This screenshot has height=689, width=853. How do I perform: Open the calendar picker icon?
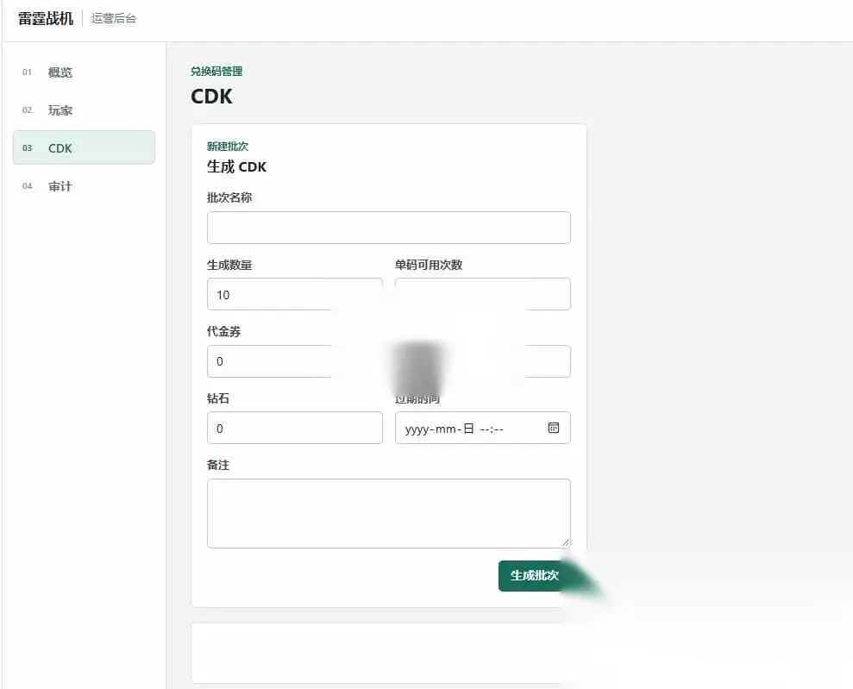click(x=553, y=428)
